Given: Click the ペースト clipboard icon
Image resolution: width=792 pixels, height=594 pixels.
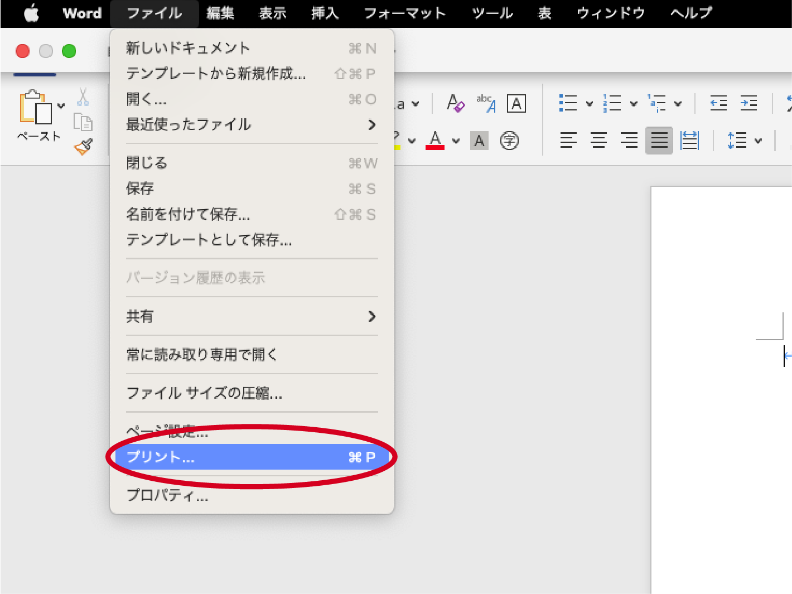Looking at the screenshot, I should (x=36, y=107).
